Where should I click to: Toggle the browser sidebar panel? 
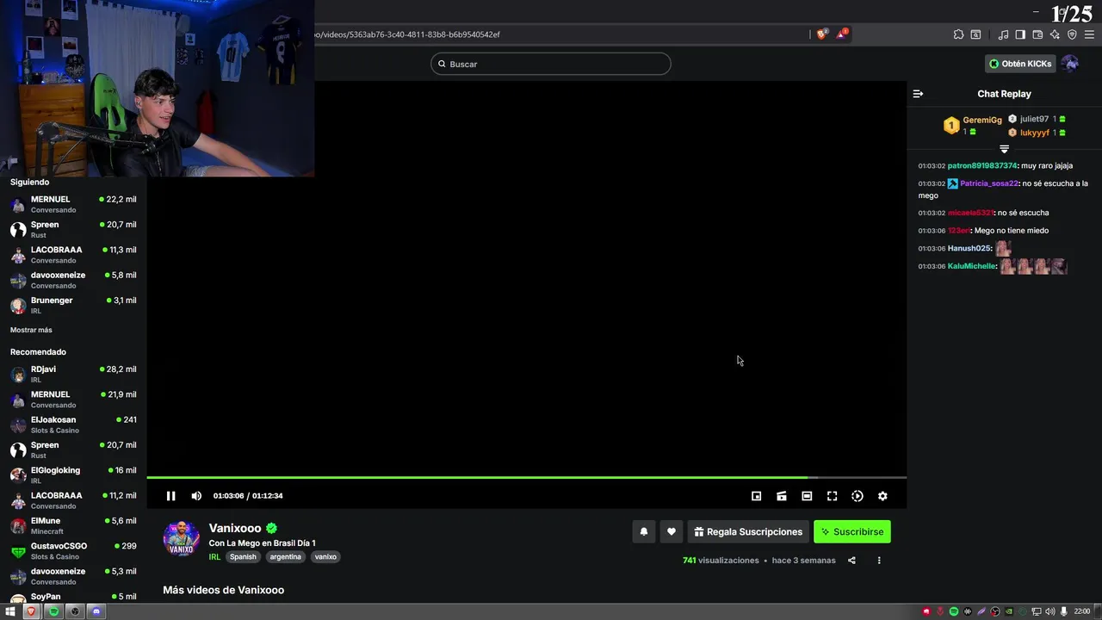tap(1020, 34)
